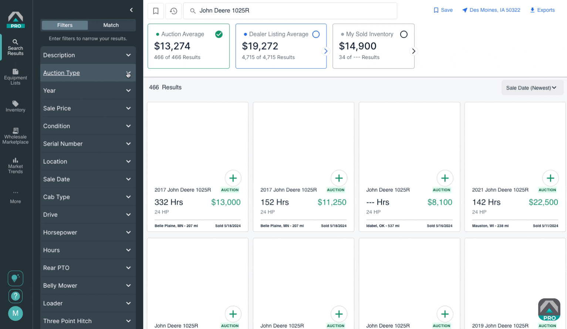Click the $11,250 price text
Viewport: 567px width, 329px height.
coord(332,202)
